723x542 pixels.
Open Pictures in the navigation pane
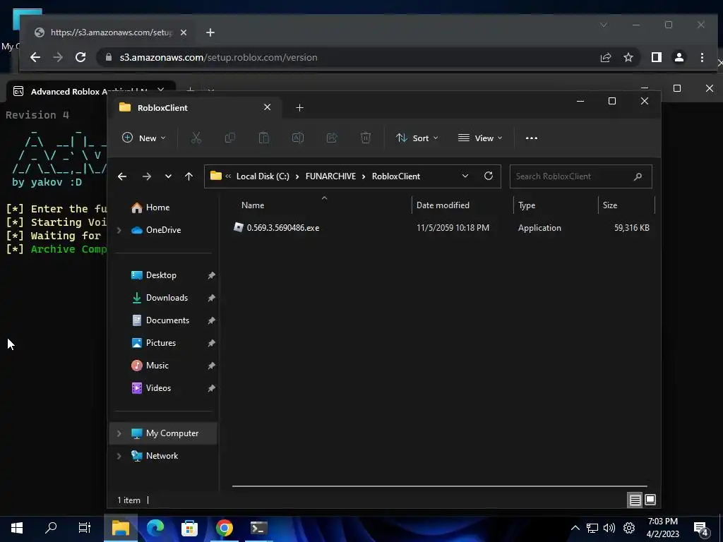click(x=161, y=343)
